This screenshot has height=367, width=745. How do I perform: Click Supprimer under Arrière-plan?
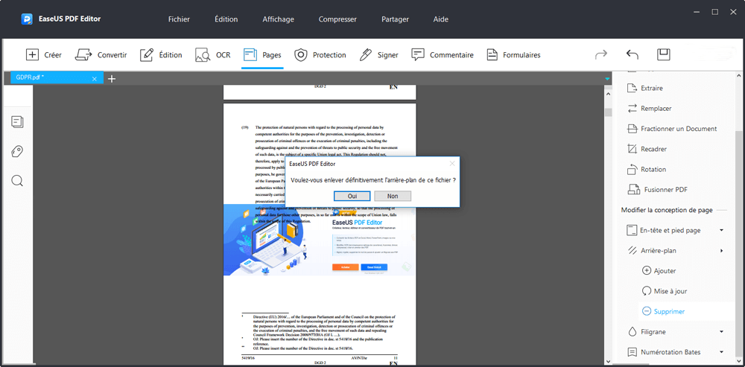(663, 311)
